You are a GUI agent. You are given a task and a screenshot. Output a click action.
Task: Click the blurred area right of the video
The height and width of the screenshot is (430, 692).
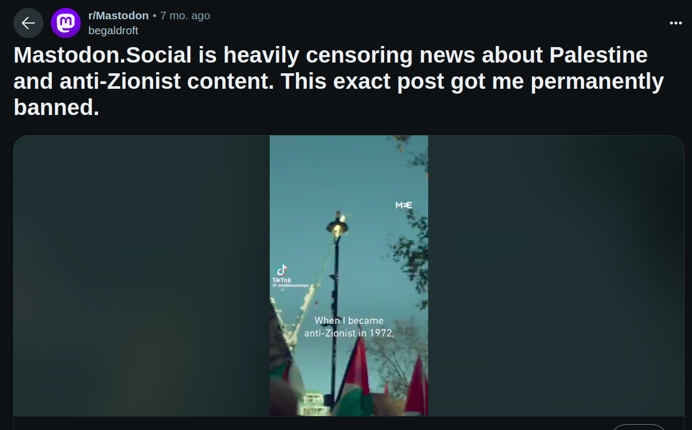[556, 275]
